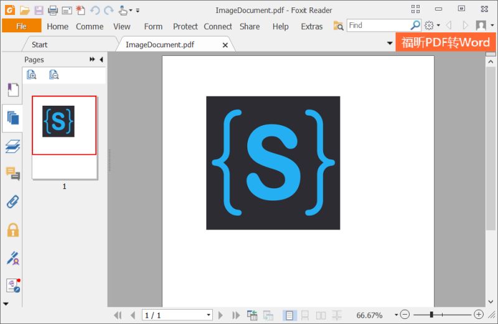498x324 pixels.
Task: Go to the previous page
Action: [x=133, y=315]
